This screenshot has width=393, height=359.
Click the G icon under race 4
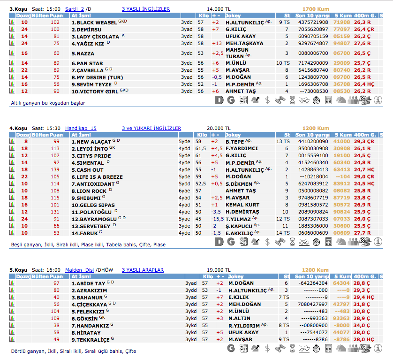231,242
